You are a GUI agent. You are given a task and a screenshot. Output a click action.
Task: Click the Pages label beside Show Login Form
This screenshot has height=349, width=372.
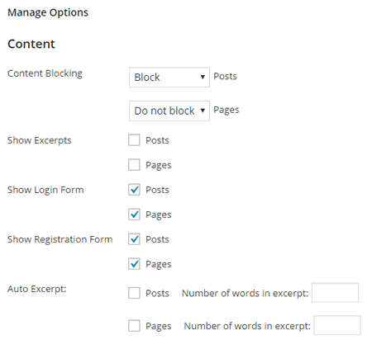click(159, 215)
